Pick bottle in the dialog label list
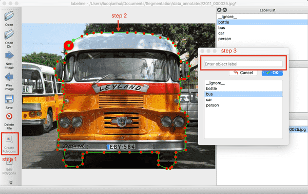This screenshot has height=194, width=308. (x=243, y=89)
